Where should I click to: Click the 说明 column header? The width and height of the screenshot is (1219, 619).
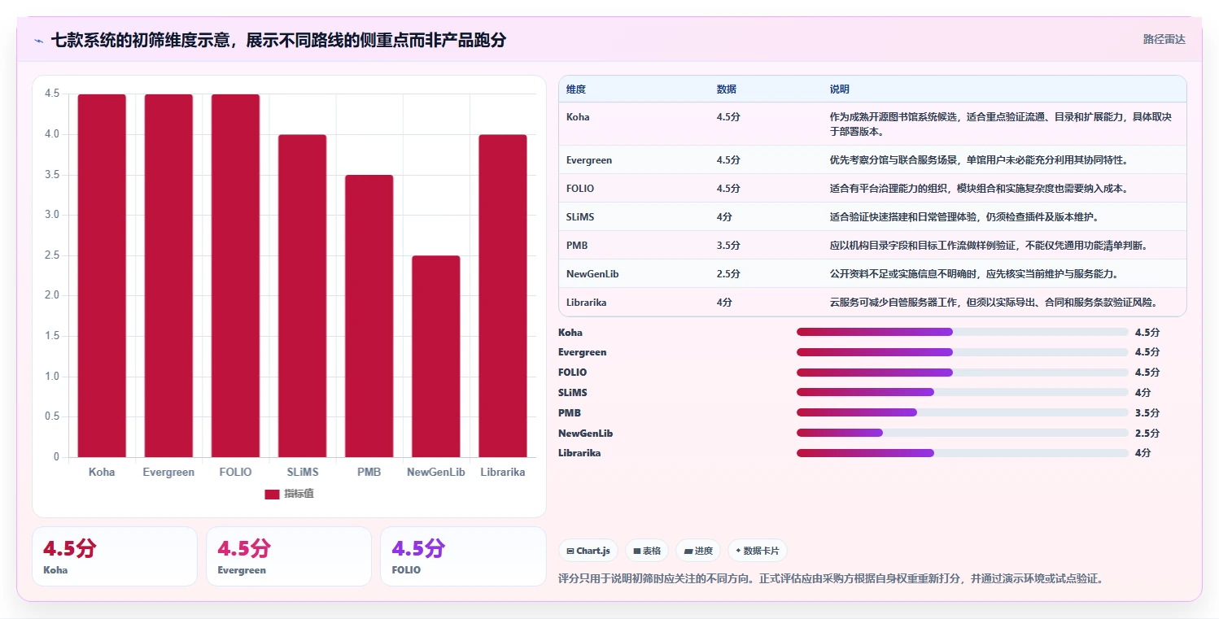tap(840, 89)
